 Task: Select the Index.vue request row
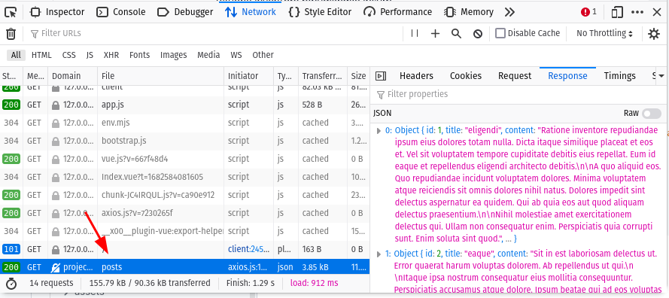[184, 177]
